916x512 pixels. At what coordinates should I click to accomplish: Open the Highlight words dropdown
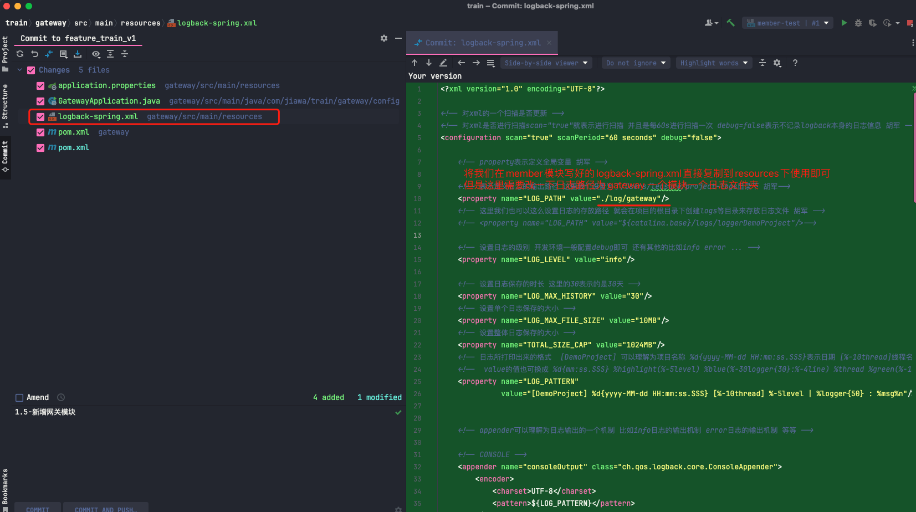pyautogui.click(x=714, y=63)
